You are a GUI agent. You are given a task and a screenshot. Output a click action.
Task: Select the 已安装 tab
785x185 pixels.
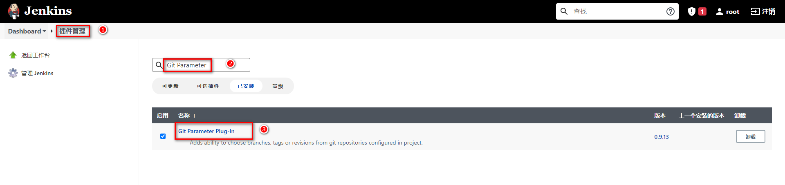[x=246, y=86]
